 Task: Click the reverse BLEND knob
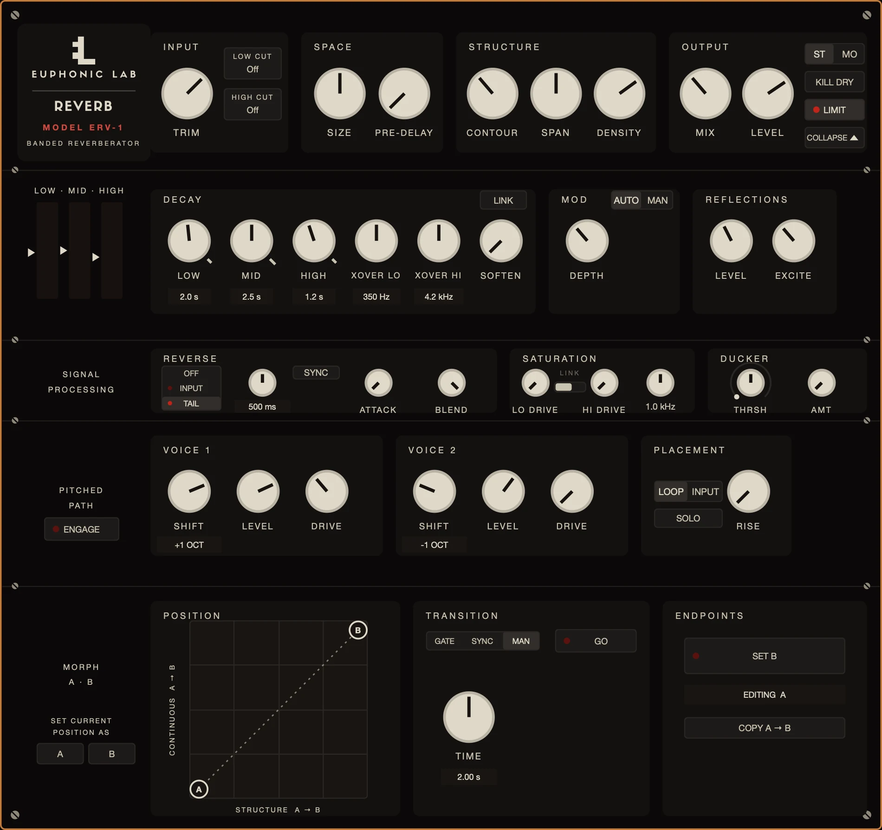tap(451, 383)
